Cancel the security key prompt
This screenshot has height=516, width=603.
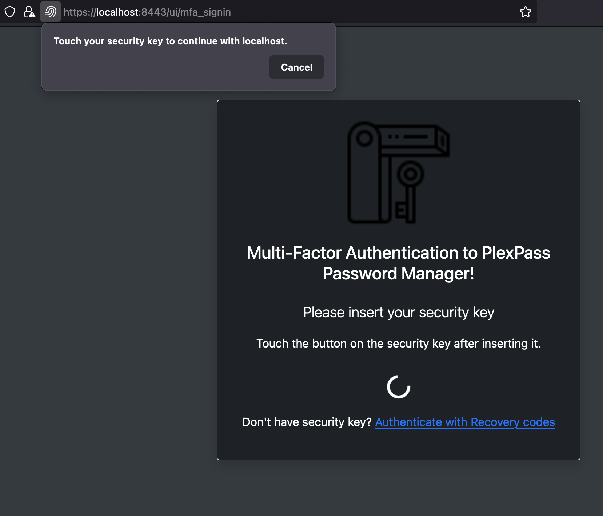pos(296,67)
